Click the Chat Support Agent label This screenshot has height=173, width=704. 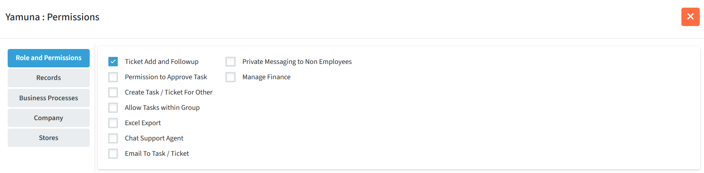tap(154, 138)
